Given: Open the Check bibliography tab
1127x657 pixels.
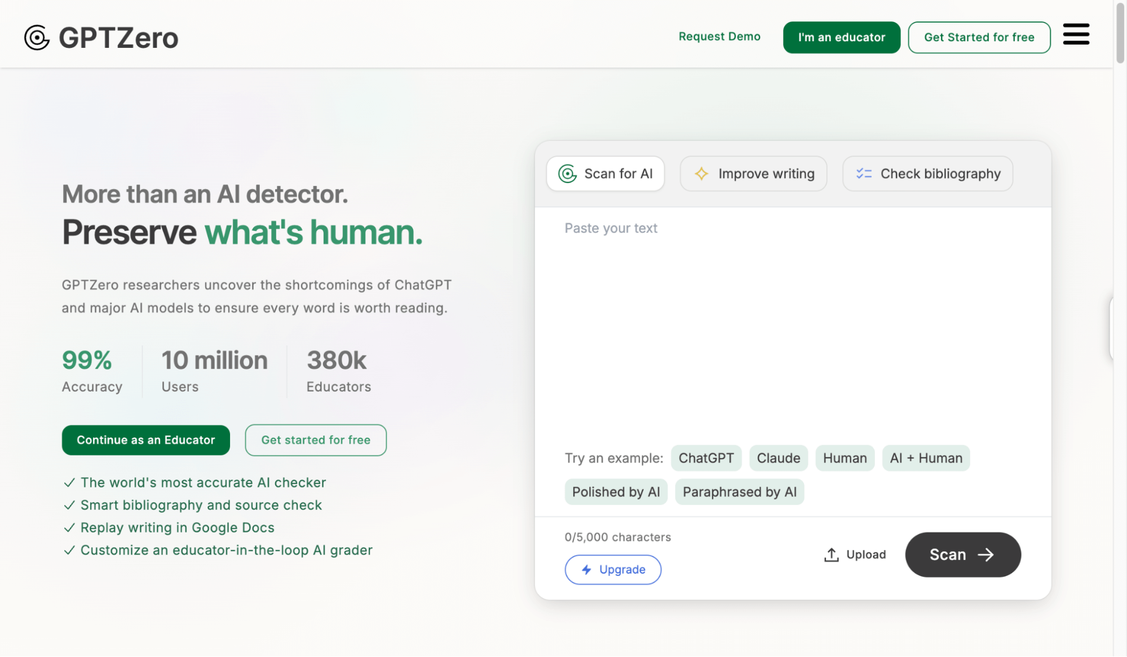Looking at the screenshot, I should (927, 174).
